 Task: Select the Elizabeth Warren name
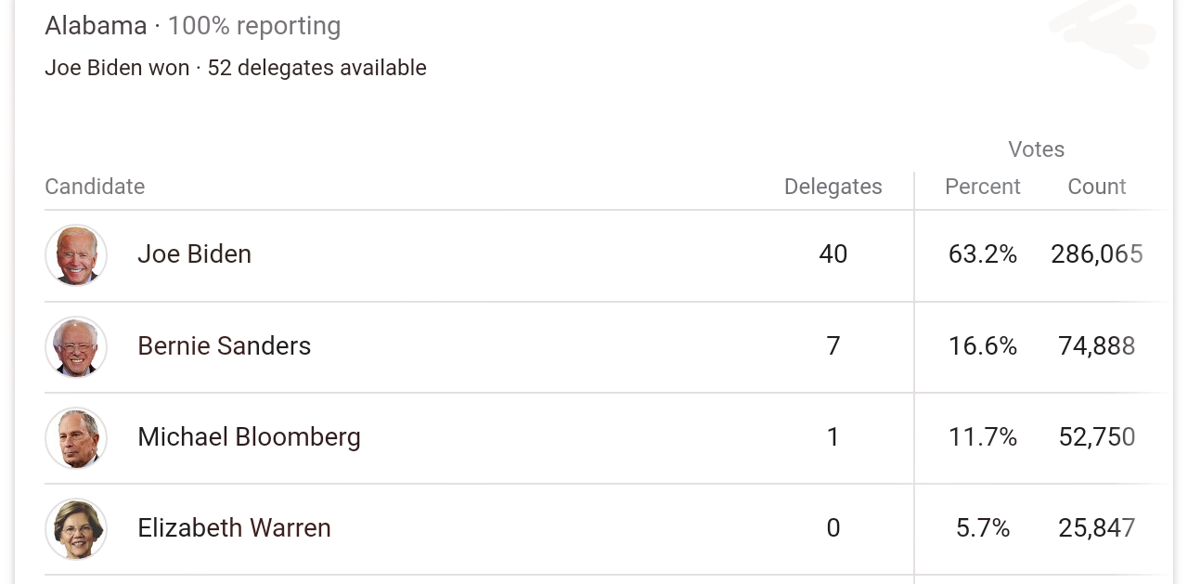tap(234, 527)
